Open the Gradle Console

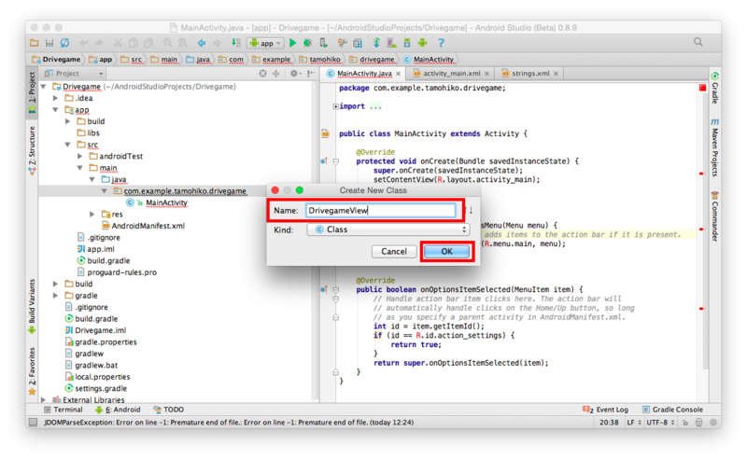(x=672, y=410)
